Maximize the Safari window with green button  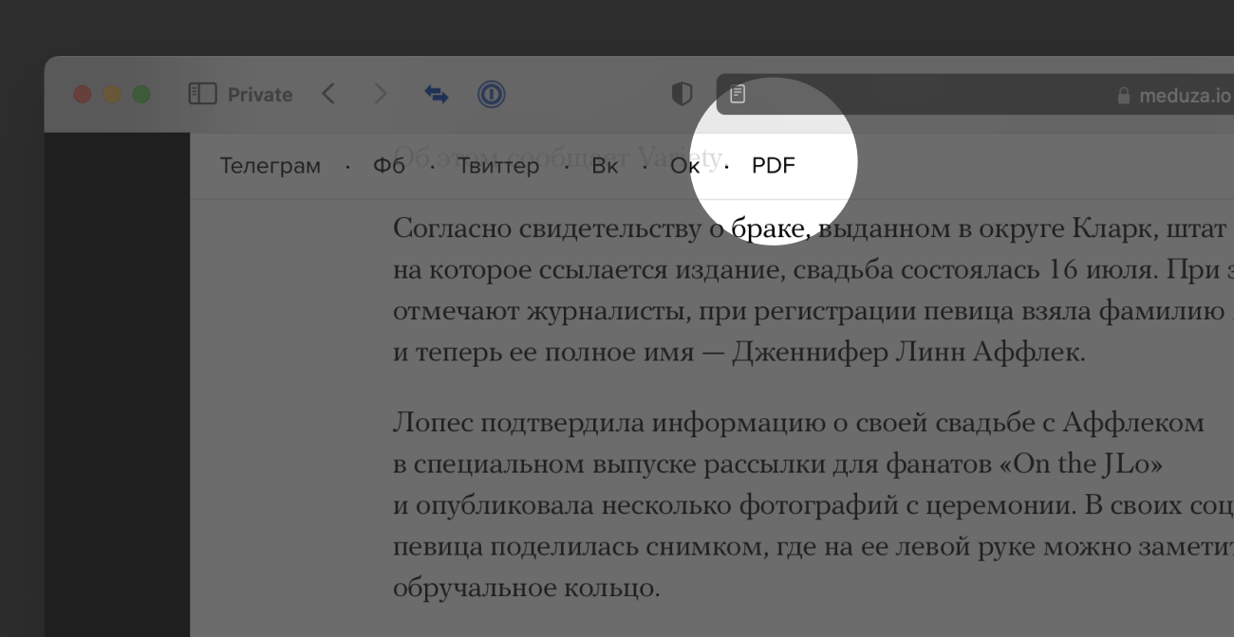[141, 95]
